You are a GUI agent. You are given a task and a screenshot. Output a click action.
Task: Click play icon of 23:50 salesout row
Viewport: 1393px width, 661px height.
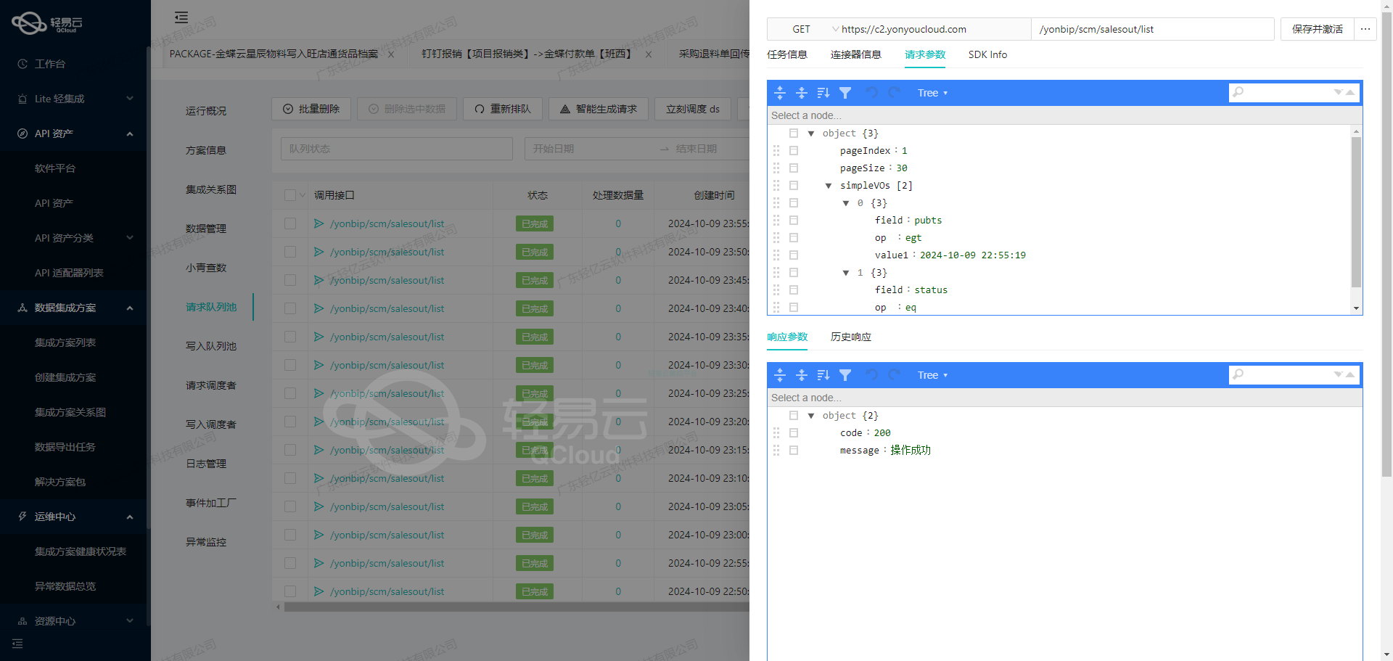pyautogui.click(x=319, y=252)
